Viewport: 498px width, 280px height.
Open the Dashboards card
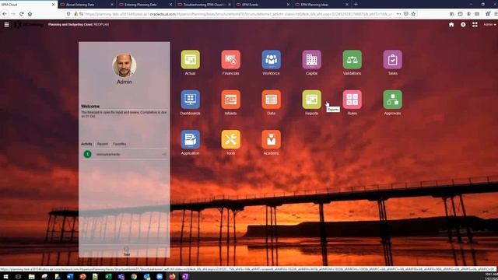190,100
